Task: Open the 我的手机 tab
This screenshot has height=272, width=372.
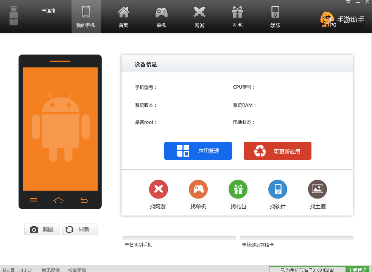Action: (x=86, y=16)
